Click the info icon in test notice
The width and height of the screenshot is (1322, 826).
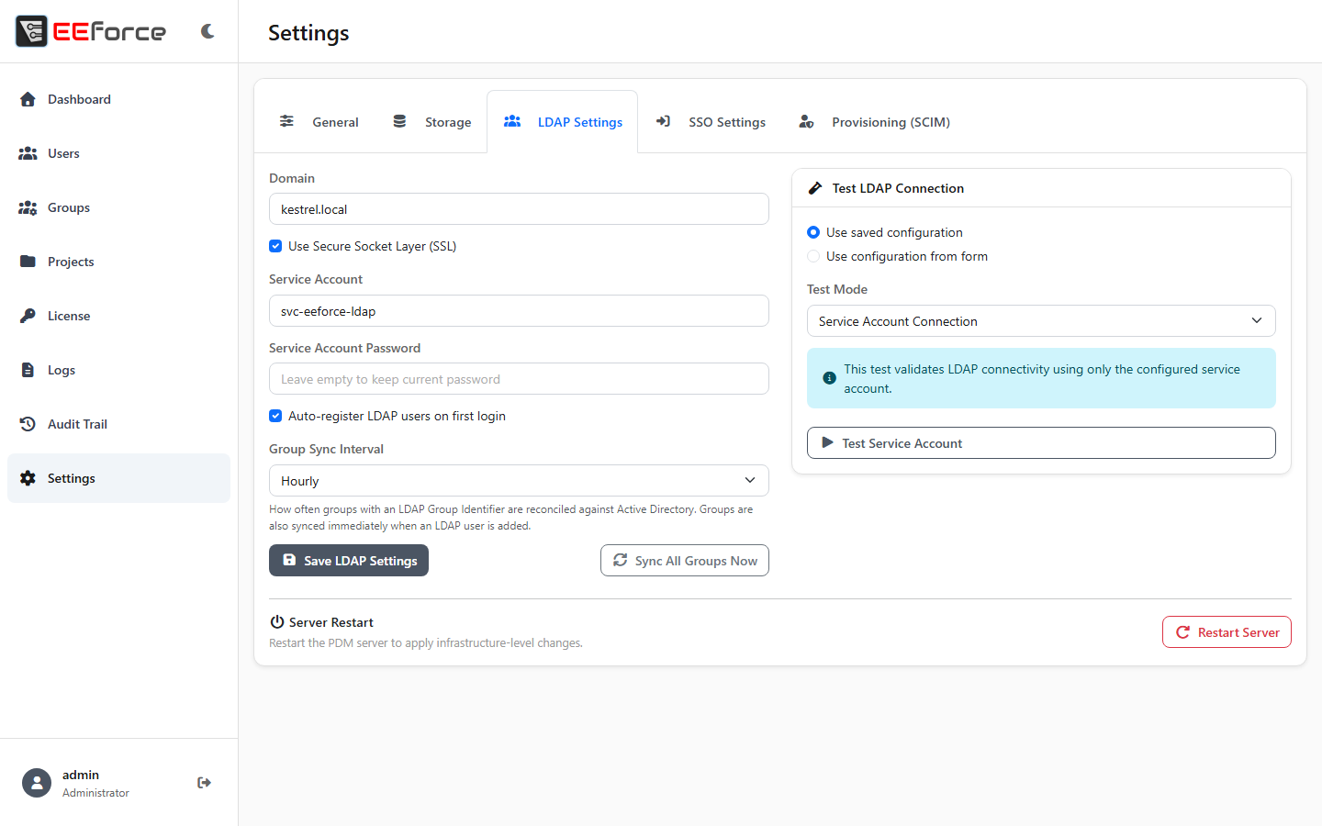829,378
